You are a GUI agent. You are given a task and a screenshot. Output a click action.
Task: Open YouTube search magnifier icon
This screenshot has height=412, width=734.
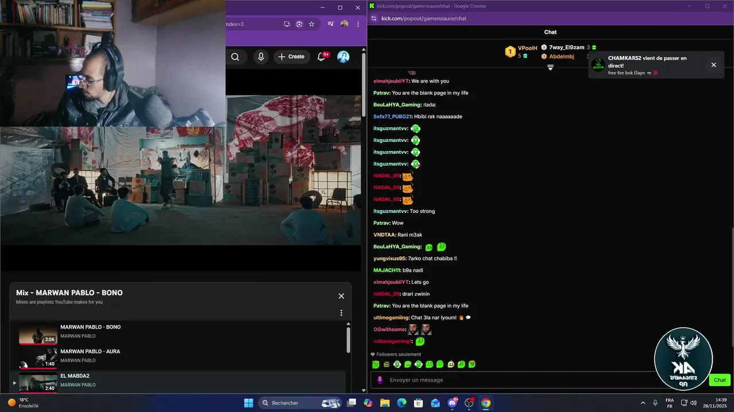[235, 57]
